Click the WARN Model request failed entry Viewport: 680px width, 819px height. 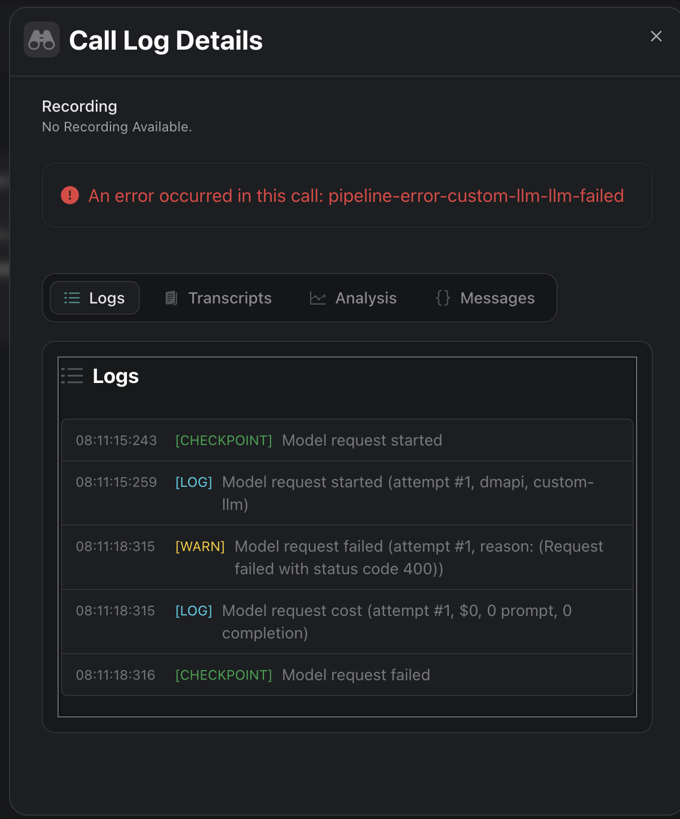347,557
